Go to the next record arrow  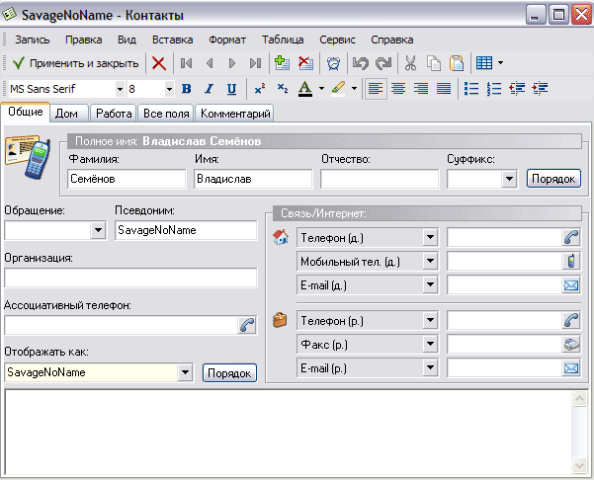(x=232, y=63)
